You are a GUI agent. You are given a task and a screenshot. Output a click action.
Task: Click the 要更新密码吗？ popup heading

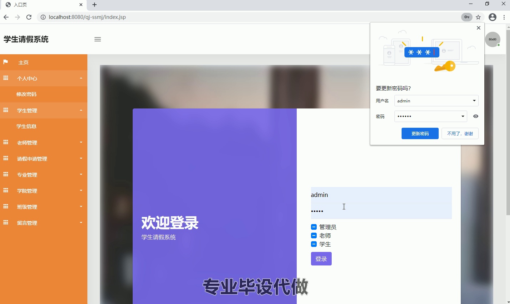[x=393, y=88]
